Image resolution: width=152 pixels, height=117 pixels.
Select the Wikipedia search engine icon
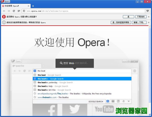coord(129,101)
